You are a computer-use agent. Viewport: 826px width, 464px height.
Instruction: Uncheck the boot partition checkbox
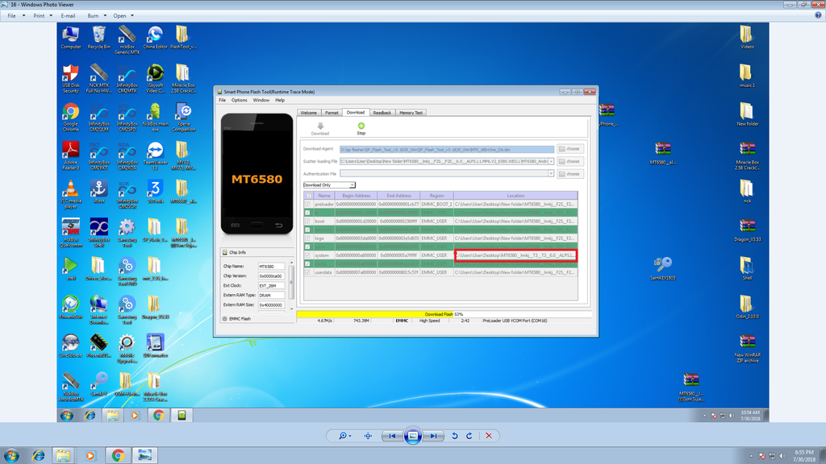[x=307, y=222]
